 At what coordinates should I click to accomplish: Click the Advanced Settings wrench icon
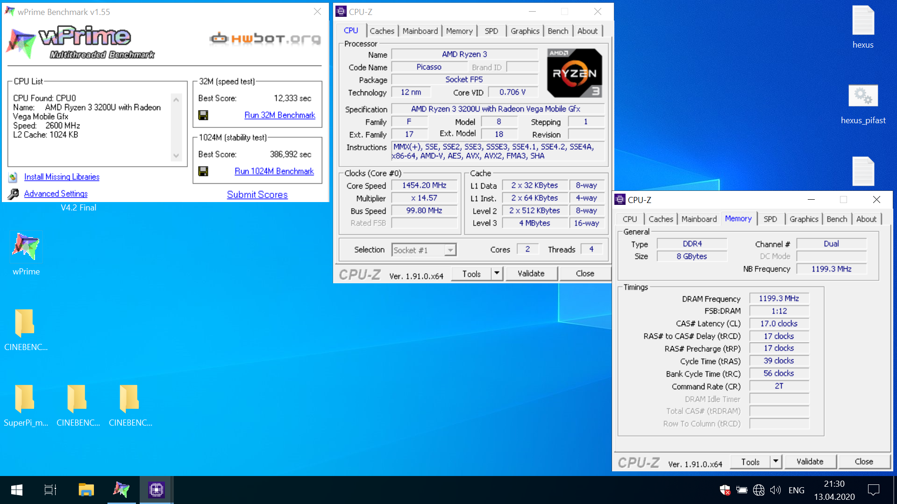tap(14, 194)
